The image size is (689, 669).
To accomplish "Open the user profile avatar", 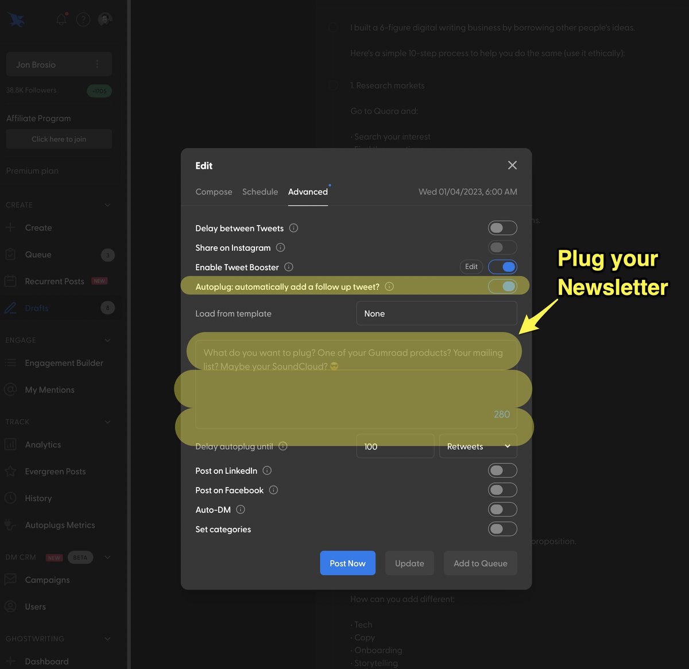I will 104,20.
